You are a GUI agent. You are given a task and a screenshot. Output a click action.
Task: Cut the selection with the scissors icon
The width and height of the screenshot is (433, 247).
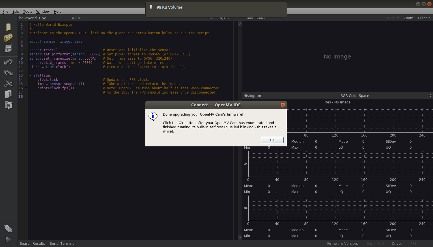pyautogui.click(x=8, y=83)
